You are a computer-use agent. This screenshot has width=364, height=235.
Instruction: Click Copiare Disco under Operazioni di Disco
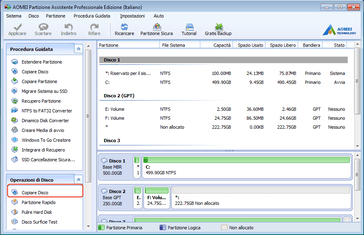35,193
